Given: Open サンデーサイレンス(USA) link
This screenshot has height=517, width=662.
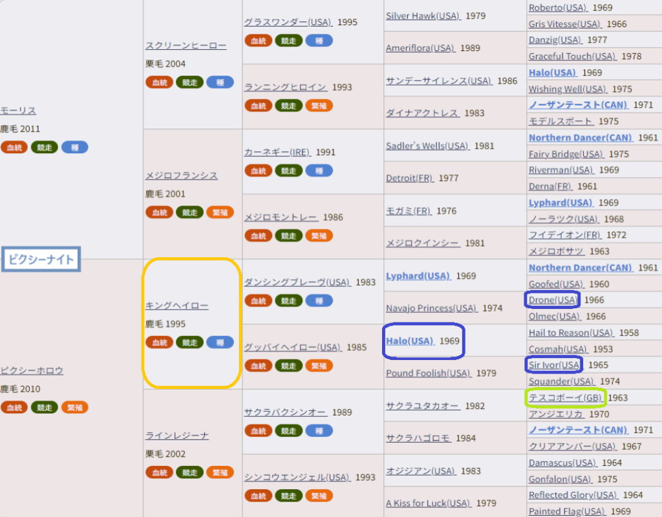Looking at the screenshot, I should point(439,81).
